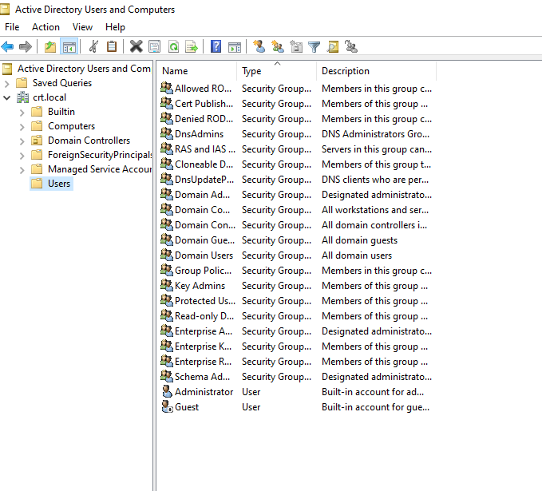Click Guest user account icon

coord(168,406)
